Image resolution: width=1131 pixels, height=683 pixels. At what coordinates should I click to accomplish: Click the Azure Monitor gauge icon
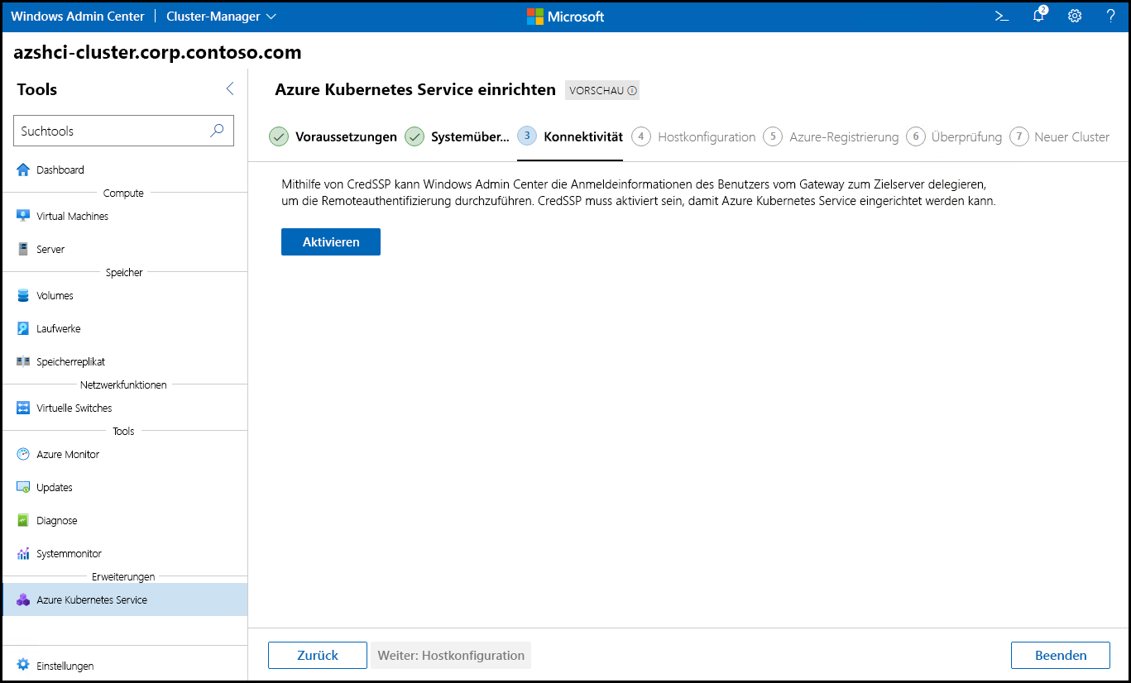[23, 454]
